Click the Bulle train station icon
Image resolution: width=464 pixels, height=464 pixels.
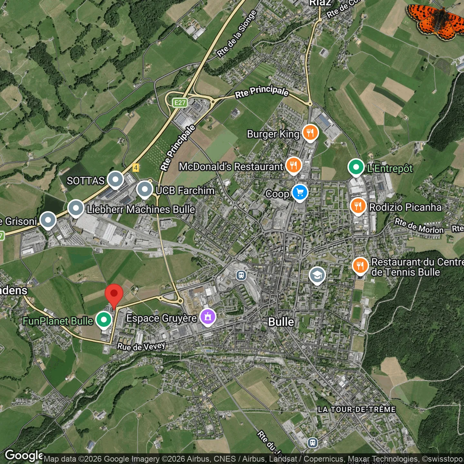pyautogui.click(x=241, y=275)
